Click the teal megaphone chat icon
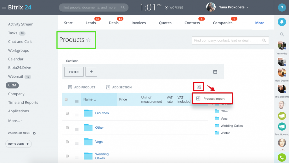Screen dimensions: 289x163 tap(282, 127)
